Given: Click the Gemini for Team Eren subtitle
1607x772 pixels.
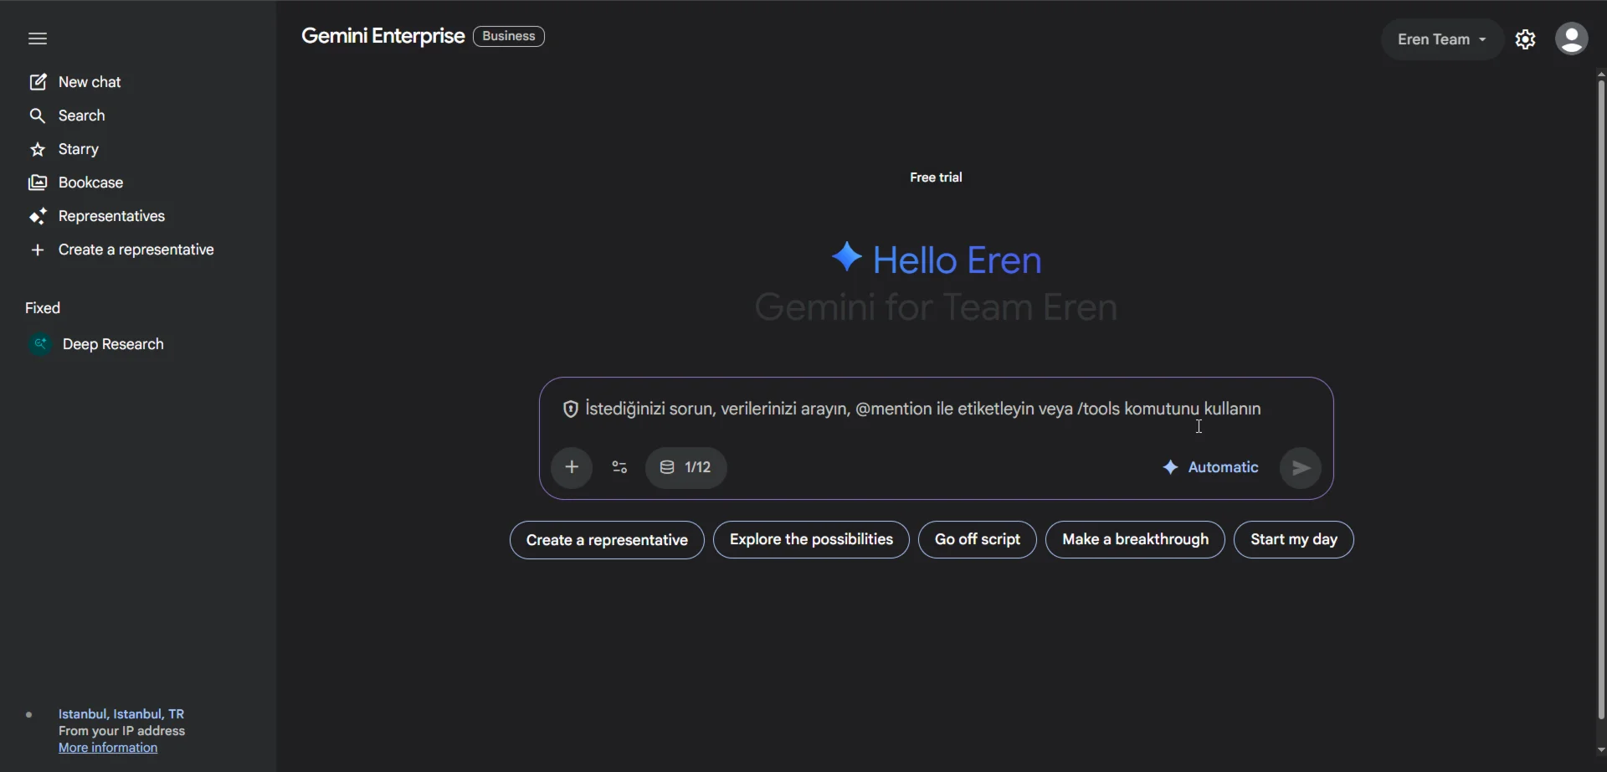Looking at the screenshot, I should tap(936, 308).
